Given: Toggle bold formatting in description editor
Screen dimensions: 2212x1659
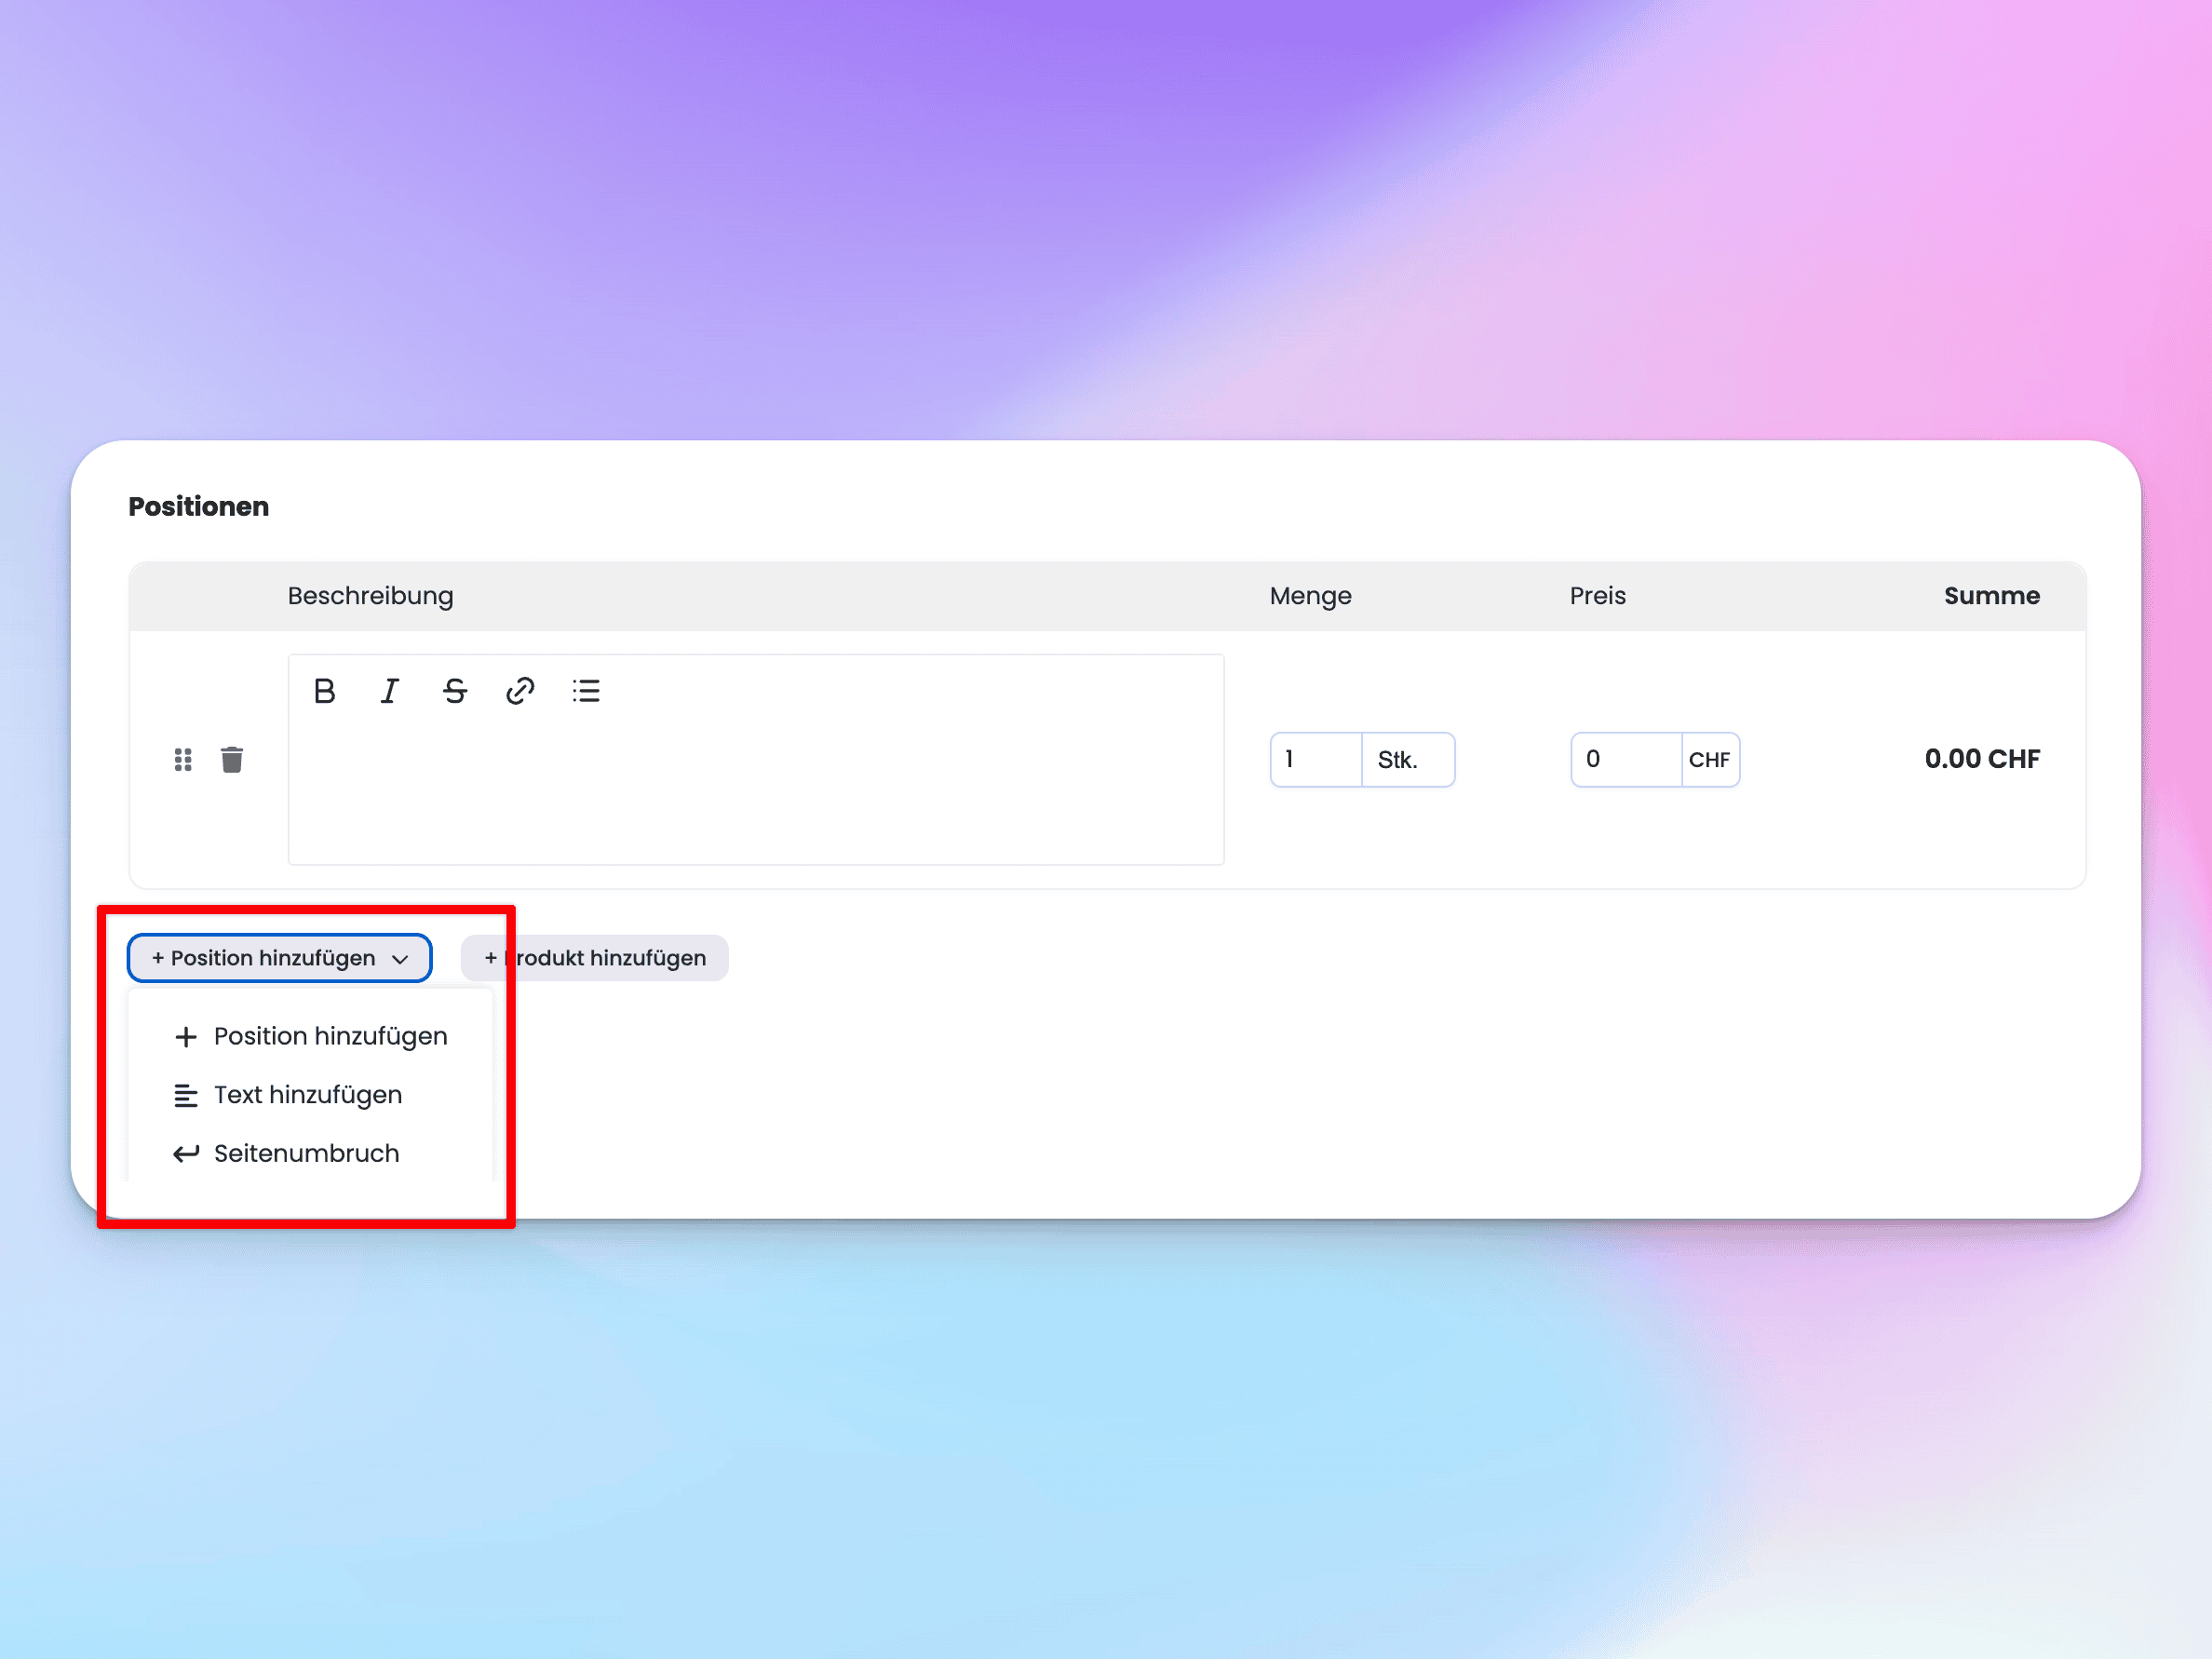Looking at the screenshot, I should [324, 691].
